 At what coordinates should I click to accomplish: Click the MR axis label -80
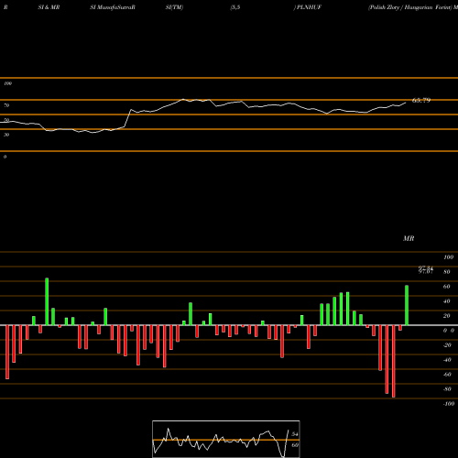[447, 389]
